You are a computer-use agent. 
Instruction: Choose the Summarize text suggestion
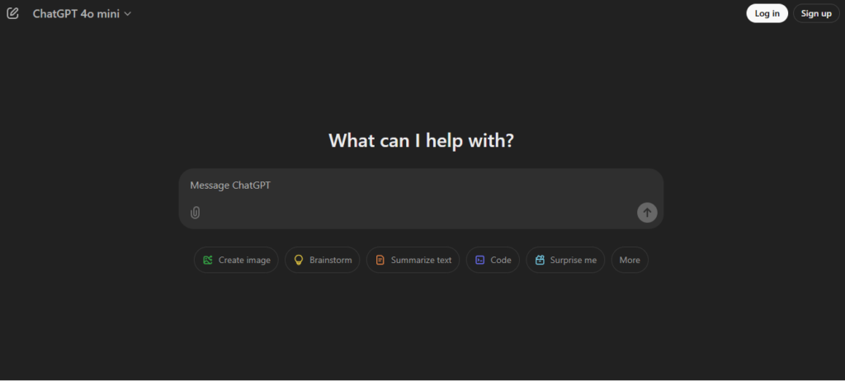413,260
